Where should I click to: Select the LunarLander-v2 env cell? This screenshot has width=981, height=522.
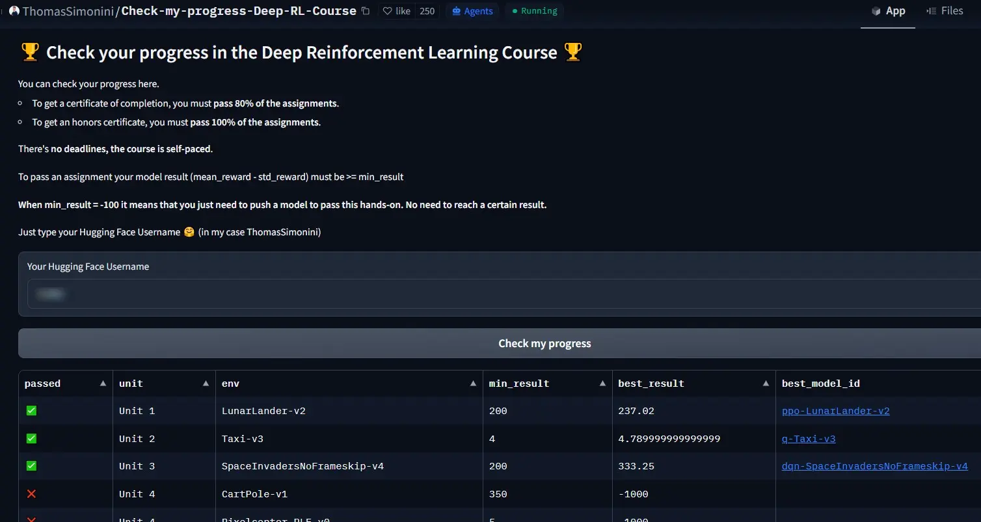click(x=349, y=411)
